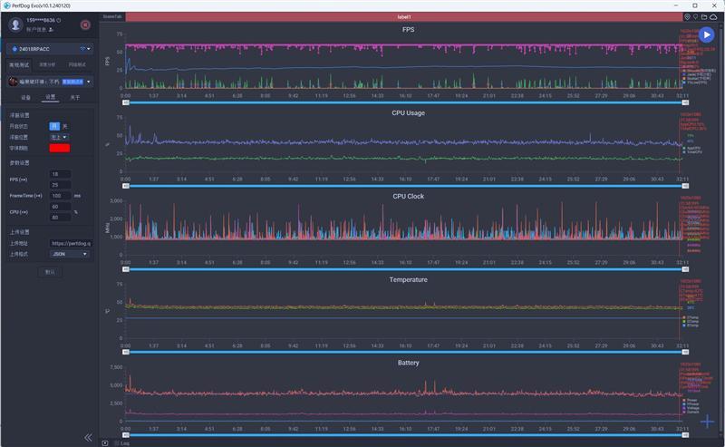725x447 pixels.
Task: Toggle the Log checkbox at the bottom
Action: pos(105,443)
